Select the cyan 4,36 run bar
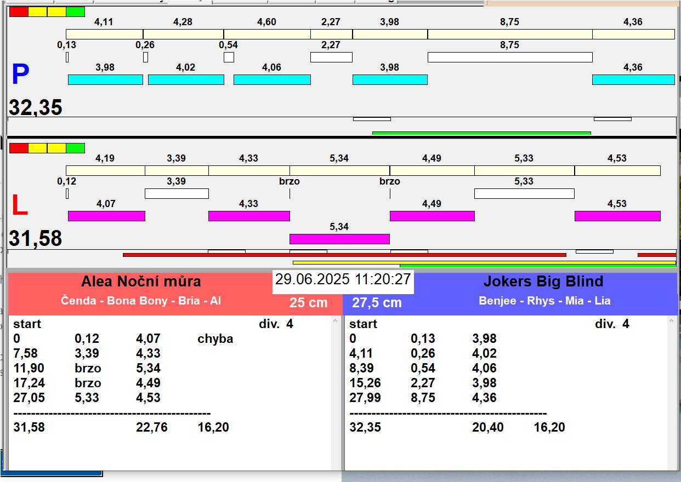The width and height of the screenshot is (681, 482). 633,79
